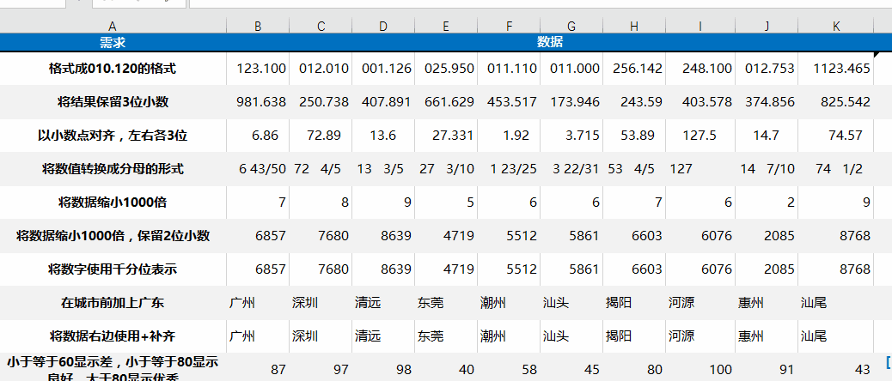Click cell containing 6.86
Screen dimensions: 892x381
click(x=258, y=135)
